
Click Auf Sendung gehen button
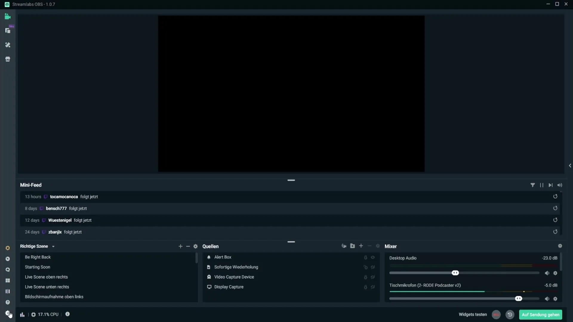pos(540,315)
